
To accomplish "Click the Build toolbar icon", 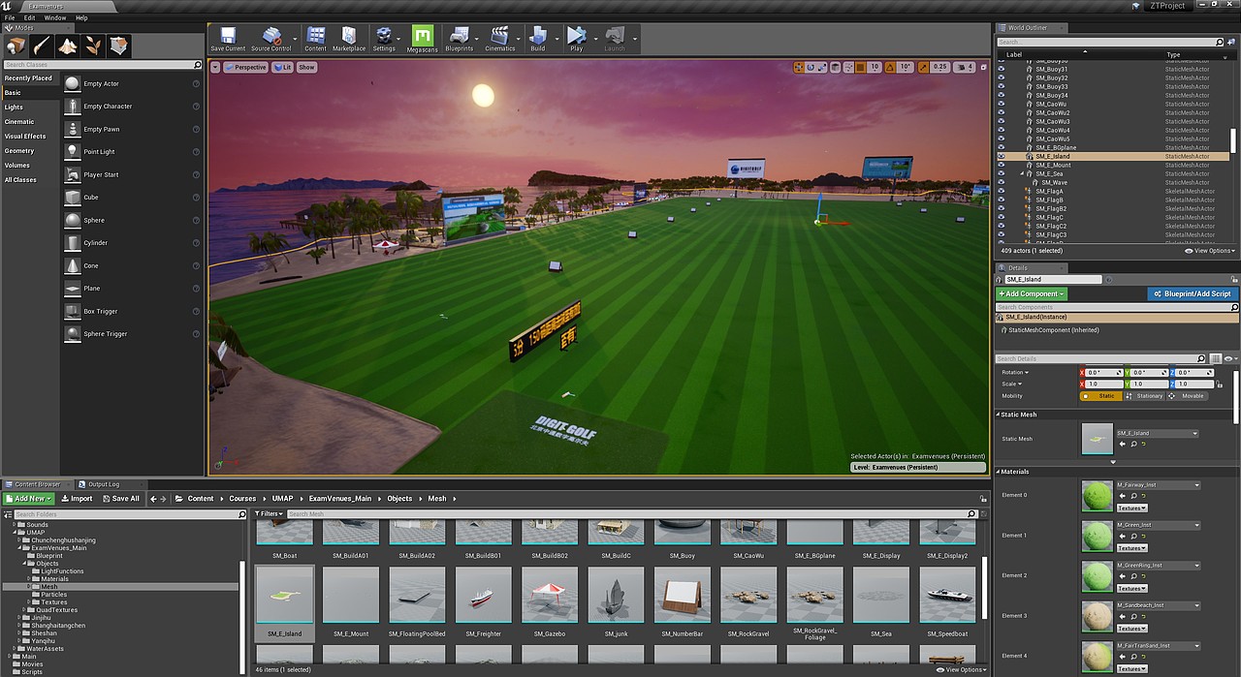I will (538, 39).
